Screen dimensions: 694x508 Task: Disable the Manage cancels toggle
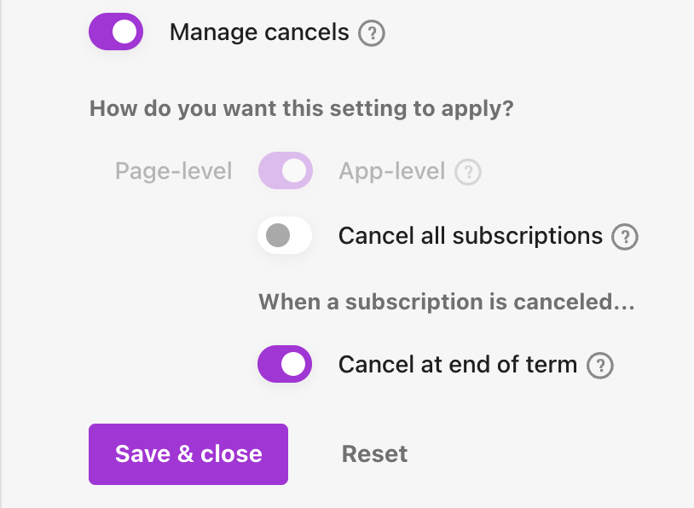(x=116, y=32)
